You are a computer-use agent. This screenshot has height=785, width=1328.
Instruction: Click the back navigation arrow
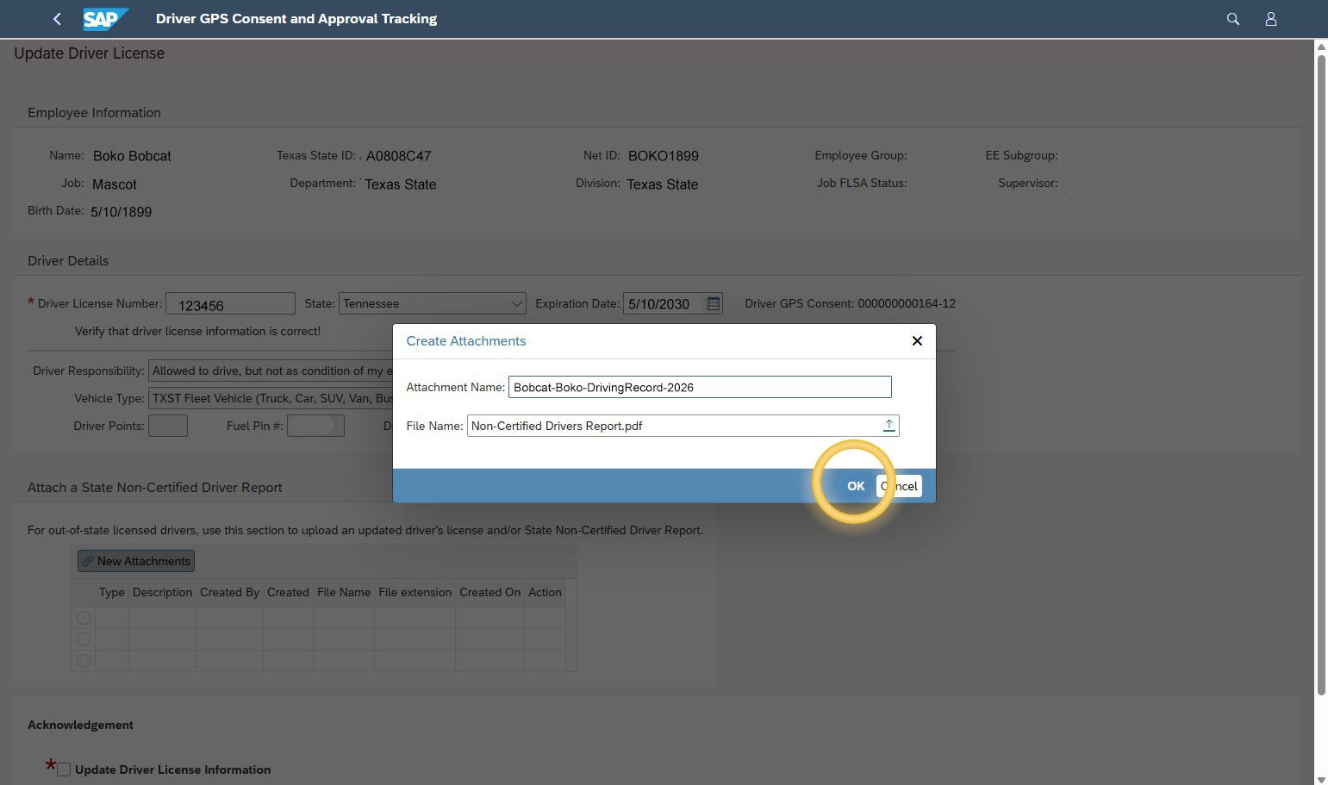click(57, 18)
